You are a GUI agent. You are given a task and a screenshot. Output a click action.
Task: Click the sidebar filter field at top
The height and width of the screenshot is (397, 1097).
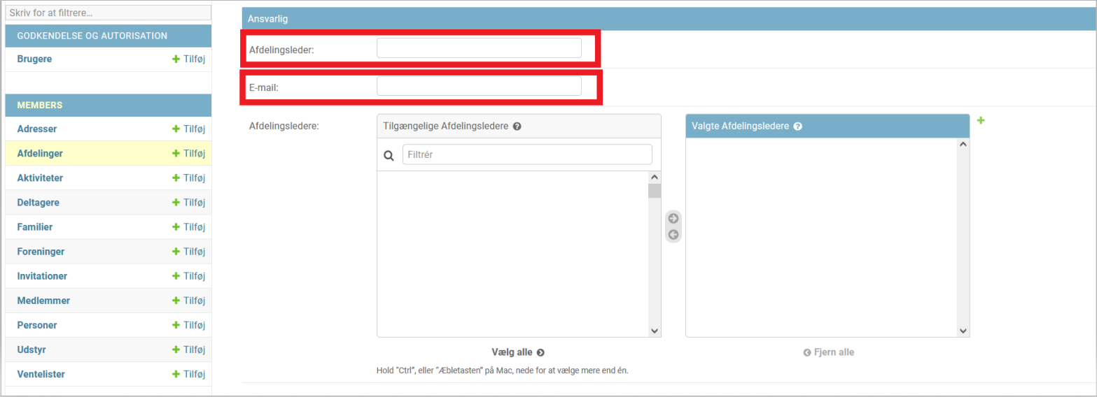pos(108,13)
